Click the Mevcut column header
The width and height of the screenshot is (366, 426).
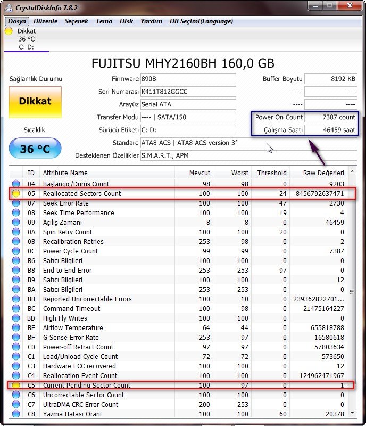(194, 173)
